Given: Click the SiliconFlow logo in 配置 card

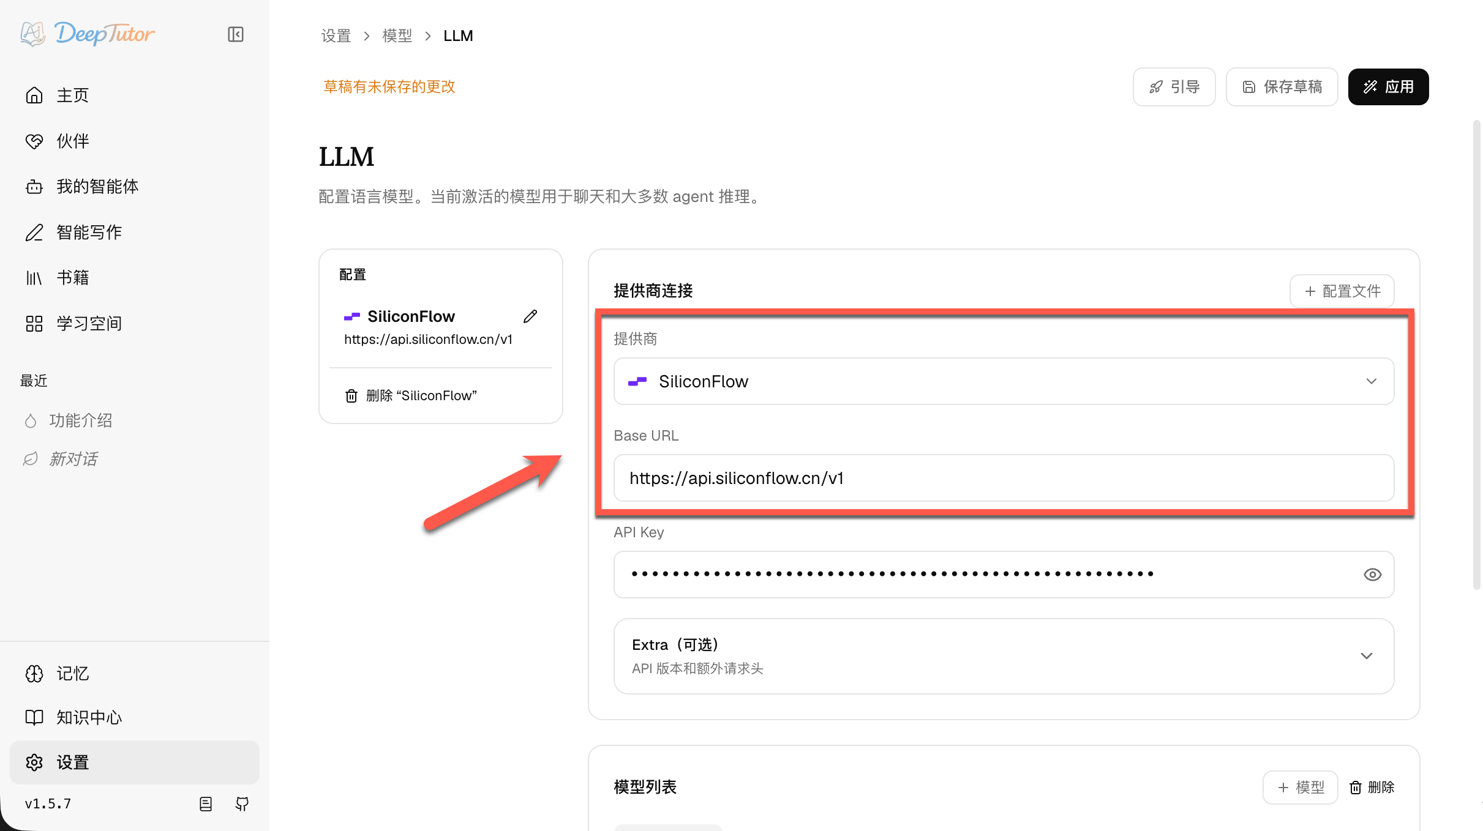Looking at the screenshot, I should coord(352,316).
